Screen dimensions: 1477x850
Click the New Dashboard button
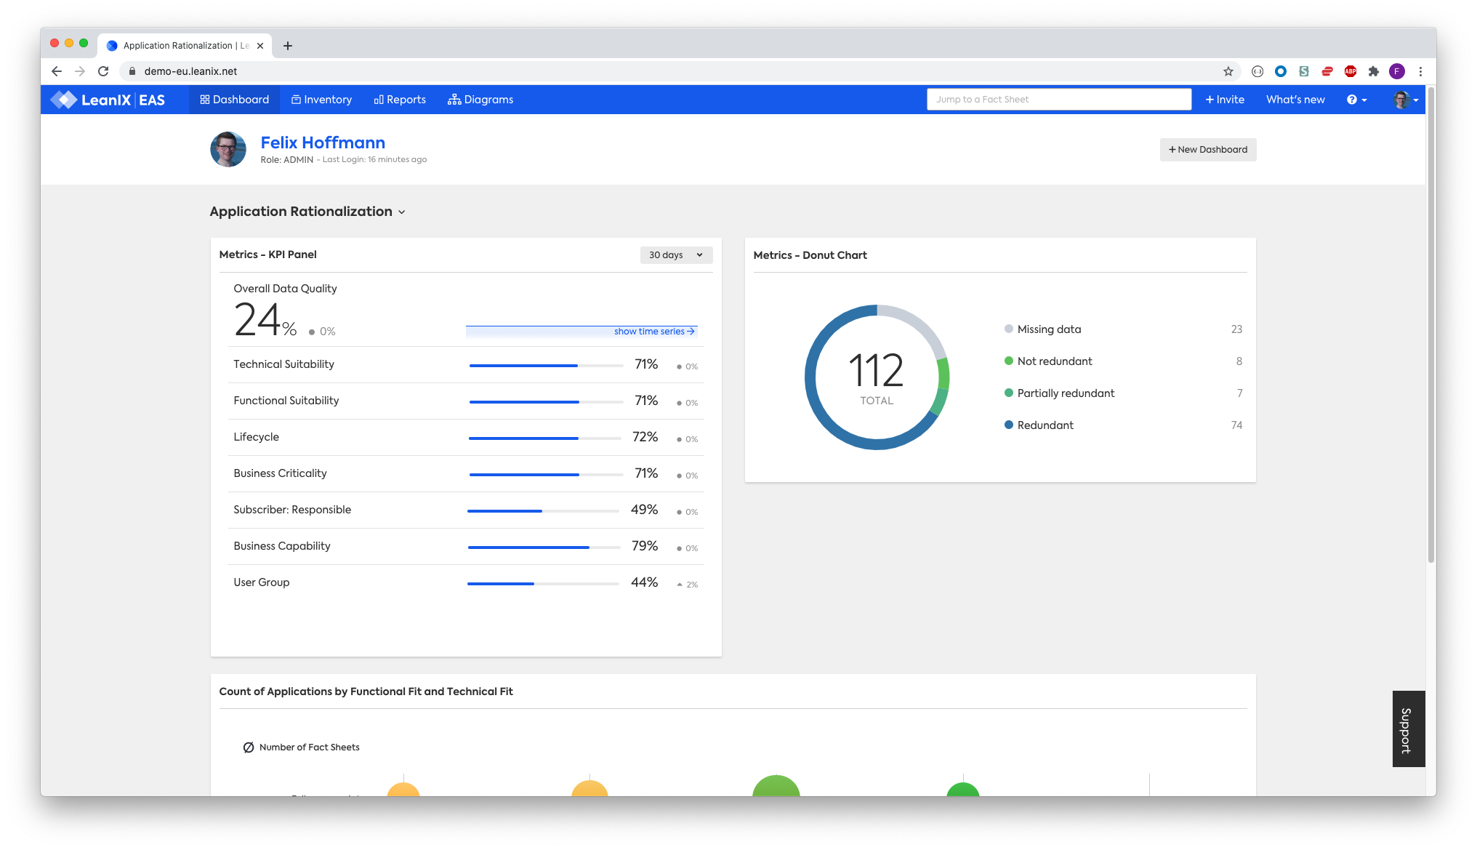(1207, 150)
